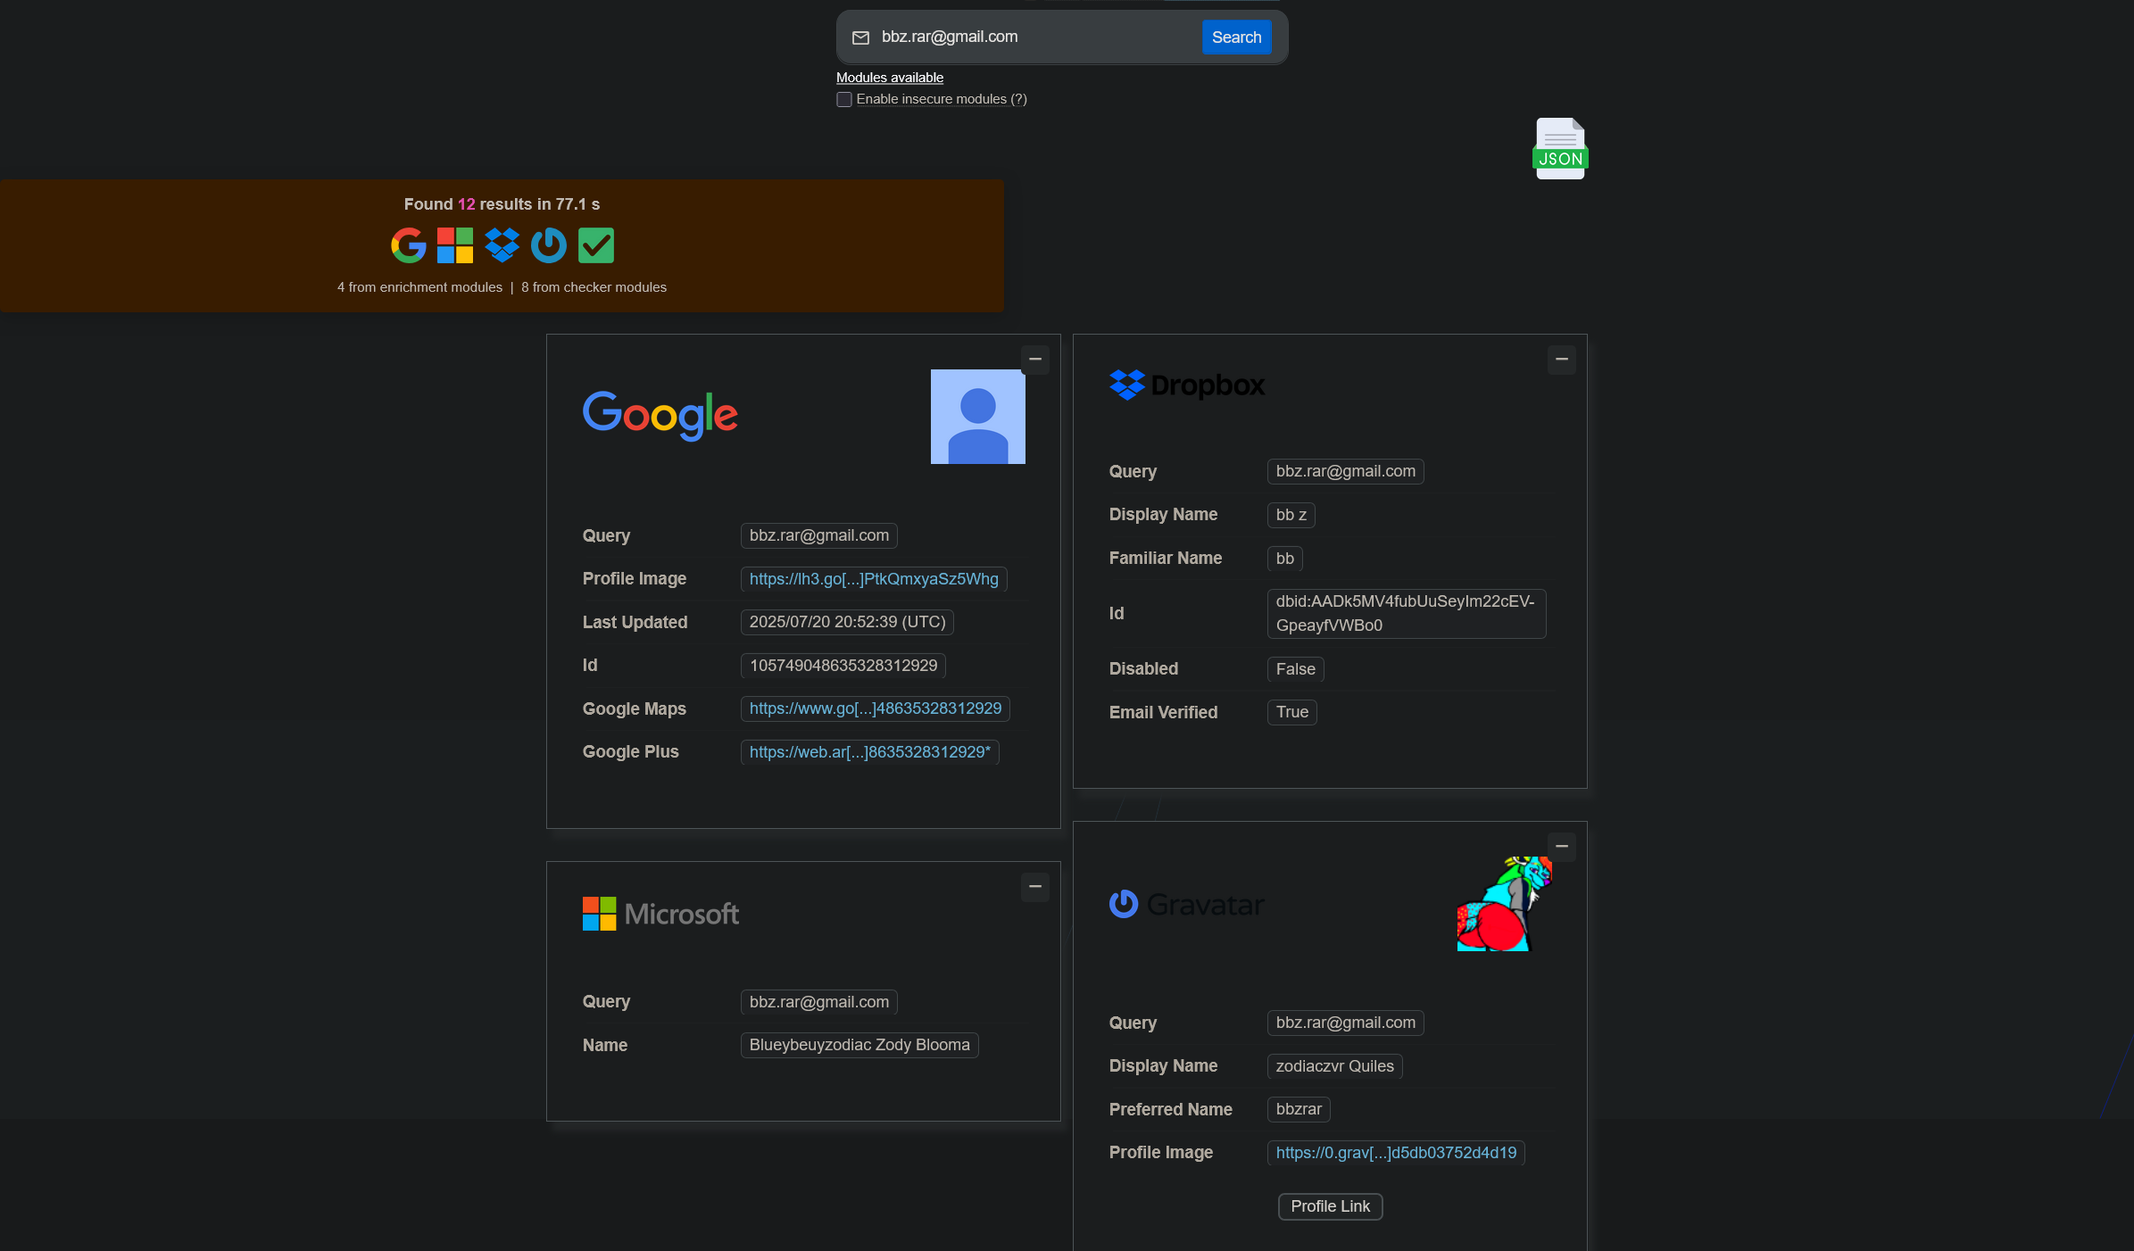Click the green checkmark icon in summary
The image size is (2134, 1251).
pos(596,245)
